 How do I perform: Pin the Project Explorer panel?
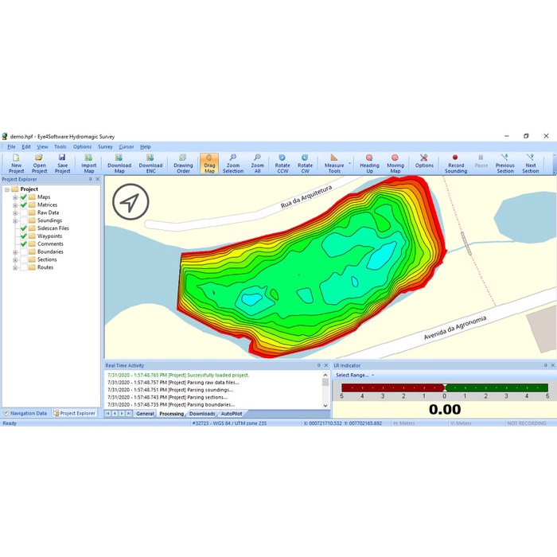90,179
